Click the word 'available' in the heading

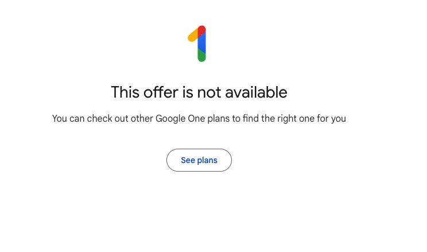point(256,92)
